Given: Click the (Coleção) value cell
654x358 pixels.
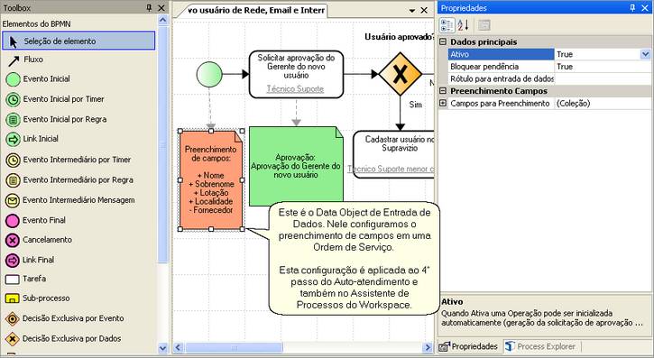Looking at the screenshot, I should (x=603, y=104).
